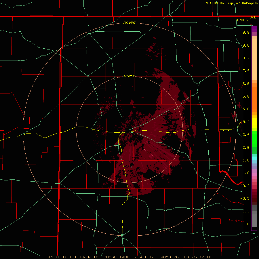The image size is (259, 259).
Task: Click the 5.0 legend value
Action: (246, 109)
